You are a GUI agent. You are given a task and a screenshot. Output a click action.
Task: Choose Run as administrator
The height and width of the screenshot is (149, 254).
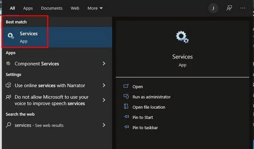pos(151,97)
